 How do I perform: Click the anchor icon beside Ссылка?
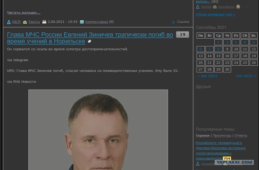click(173, 22)
